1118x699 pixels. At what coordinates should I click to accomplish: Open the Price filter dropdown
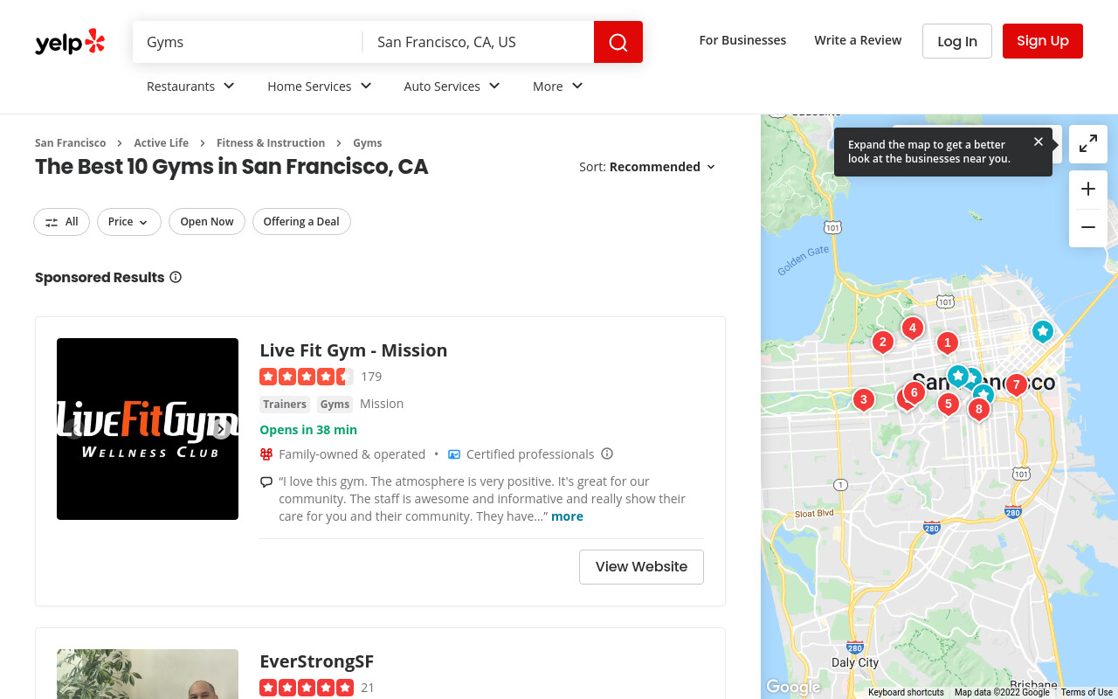click(x=129, y=222)
